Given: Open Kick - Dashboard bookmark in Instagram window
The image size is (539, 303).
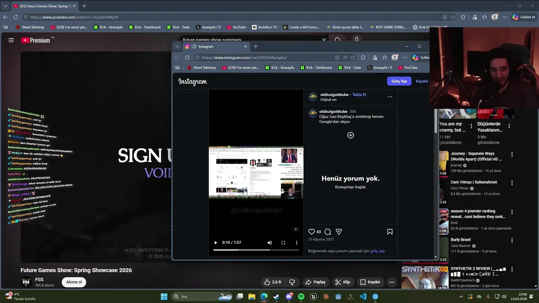Looking at the screenshot, I should click(x=316, y=67).
